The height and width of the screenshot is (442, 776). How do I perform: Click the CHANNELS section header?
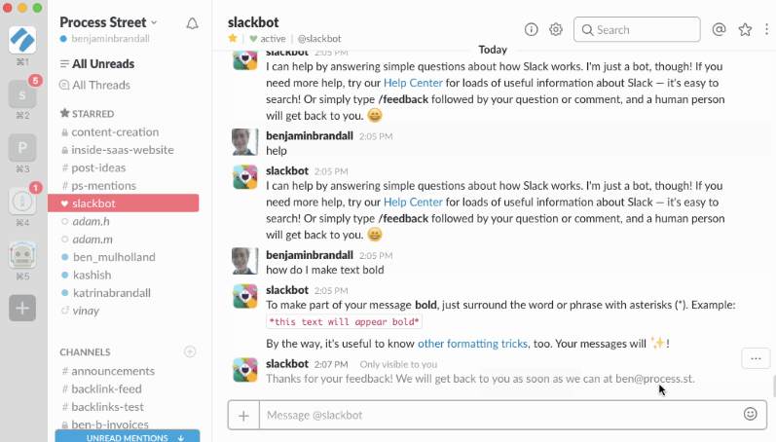(x=85, y=352)
